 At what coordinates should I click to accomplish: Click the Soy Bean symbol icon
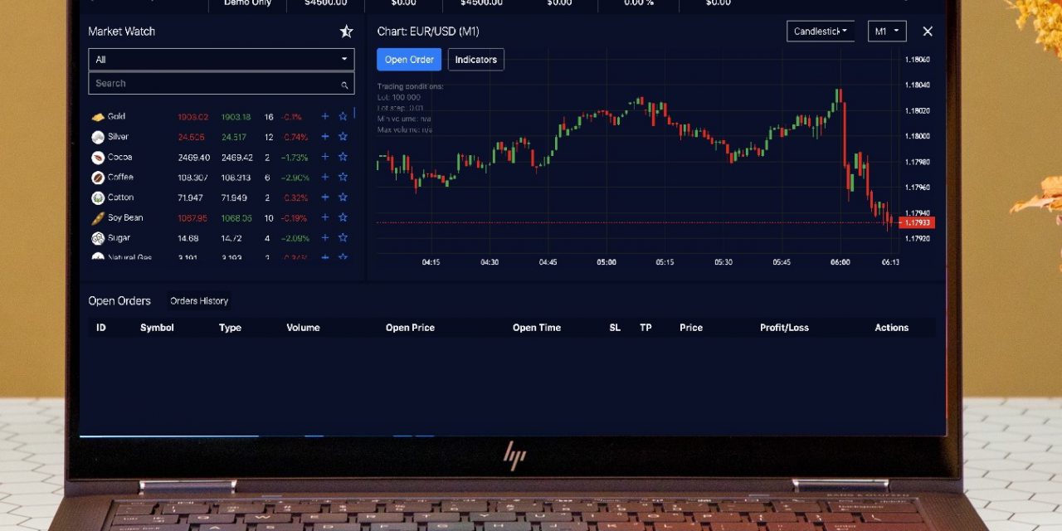point(98,217)
